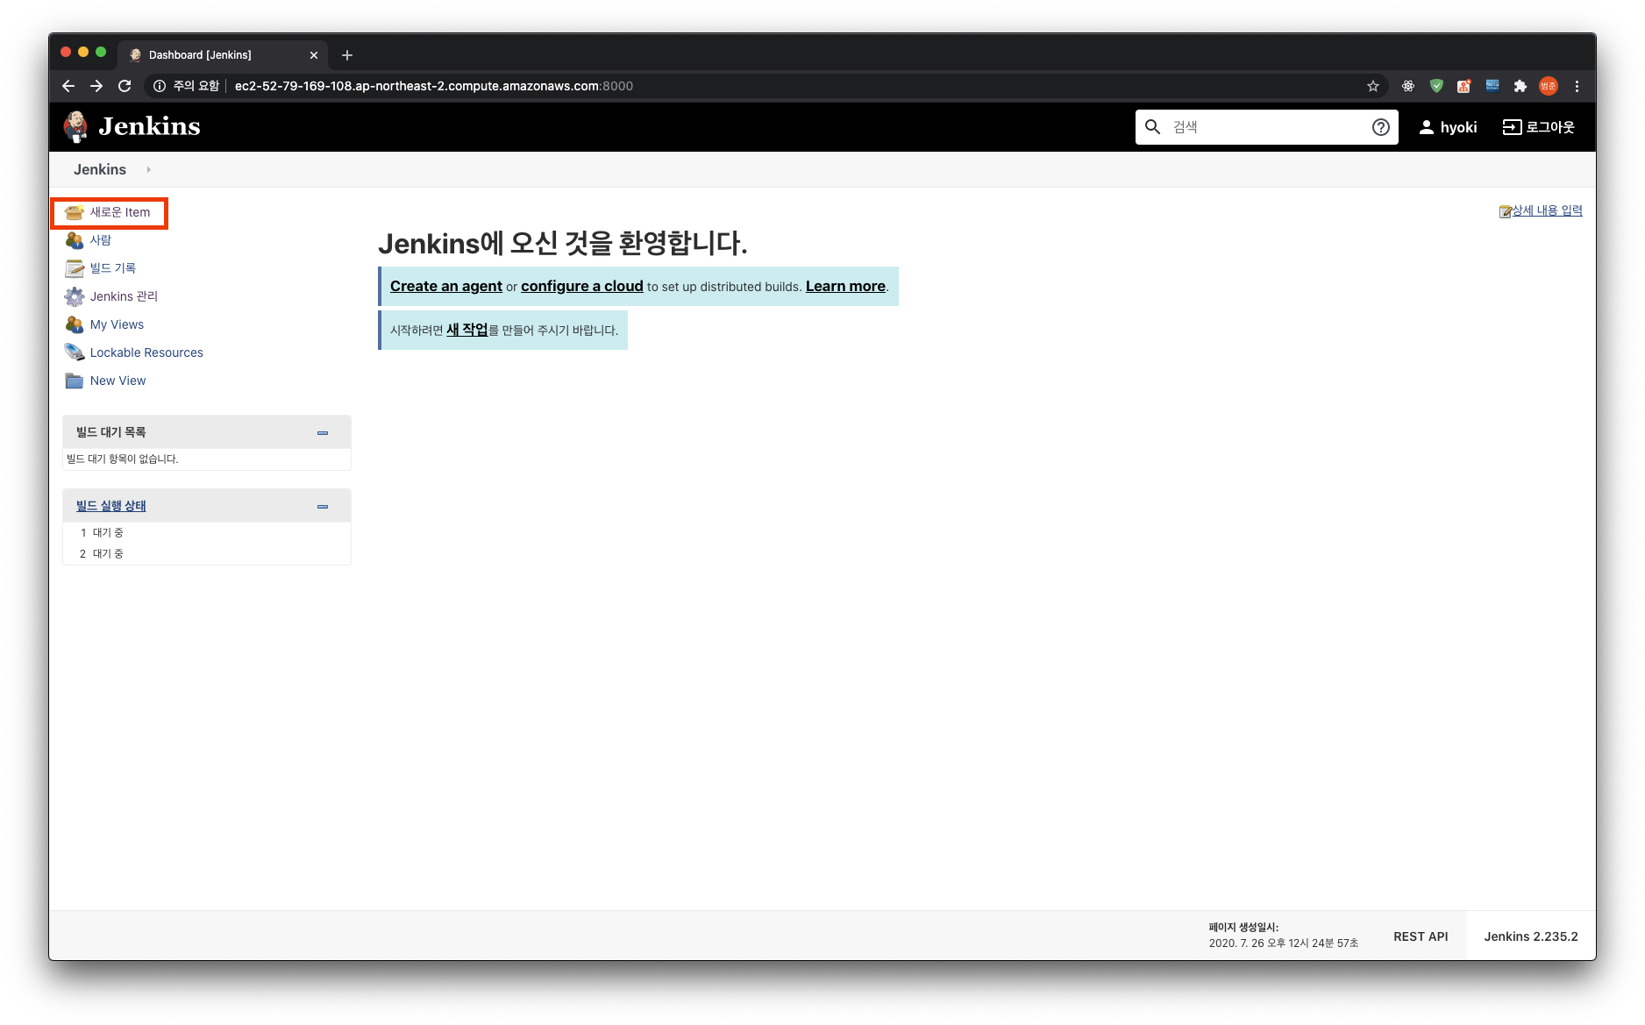Open the 빌드 실행 상태 header link
Image resolution: width=1645 pixels, height=1025 pixels.
(111, 507)
